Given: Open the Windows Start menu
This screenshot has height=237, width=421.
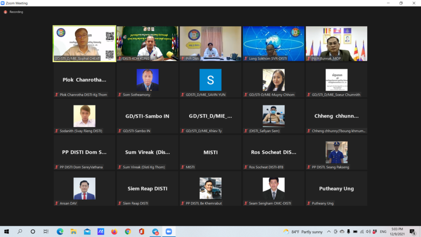Looking at the screenshot, I should tap(7, 232).
